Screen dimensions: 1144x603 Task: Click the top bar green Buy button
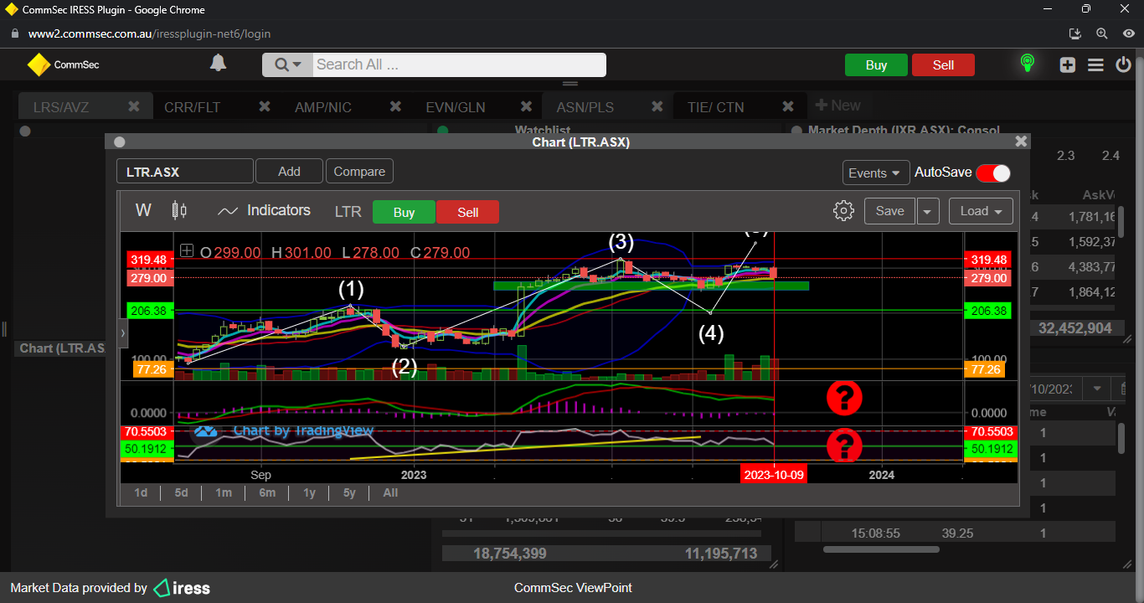coord(876,65)
